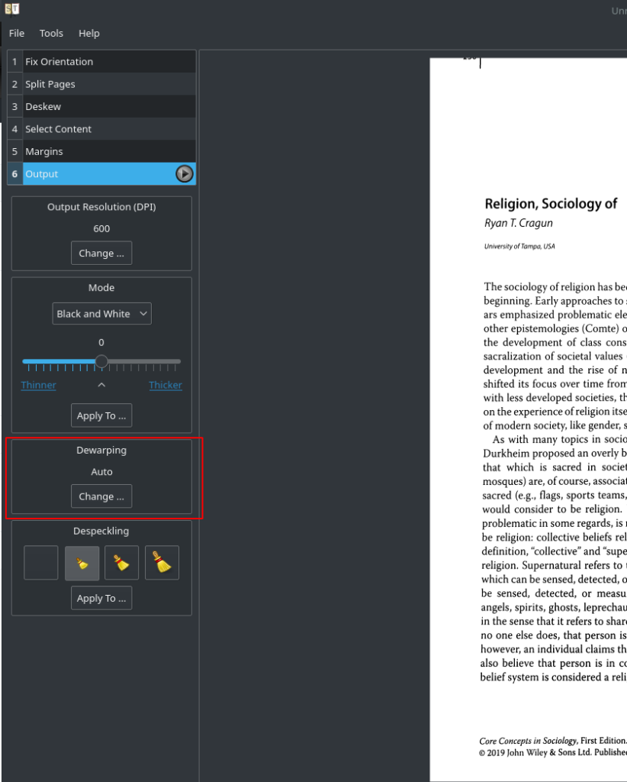The image size is (627, 782).
Task: Click Apply To under Despeckling
Action: 101,598
